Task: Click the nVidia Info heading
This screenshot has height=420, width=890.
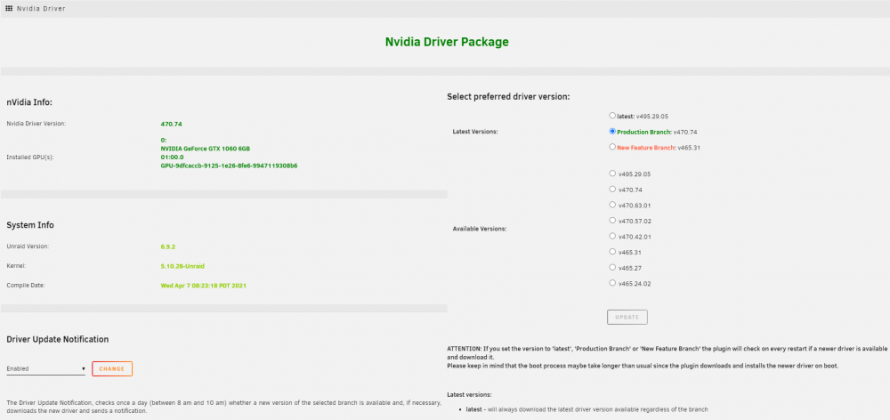Action: tap(29, 102)
